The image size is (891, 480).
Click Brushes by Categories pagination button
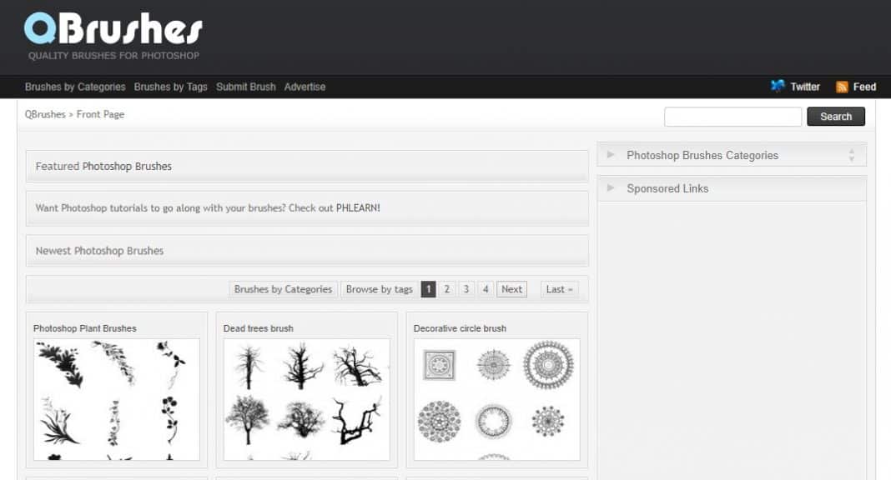click(x=283, y=289)
